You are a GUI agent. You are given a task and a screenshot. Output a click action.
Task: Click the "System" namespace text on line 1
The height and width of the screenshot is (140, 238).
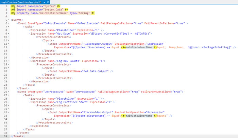click(x=49, y=6)
